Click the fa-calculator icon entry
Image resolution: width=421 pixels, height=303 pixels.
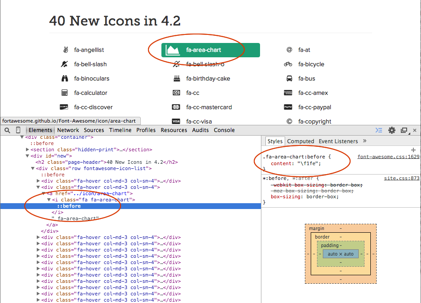(91, 93)
